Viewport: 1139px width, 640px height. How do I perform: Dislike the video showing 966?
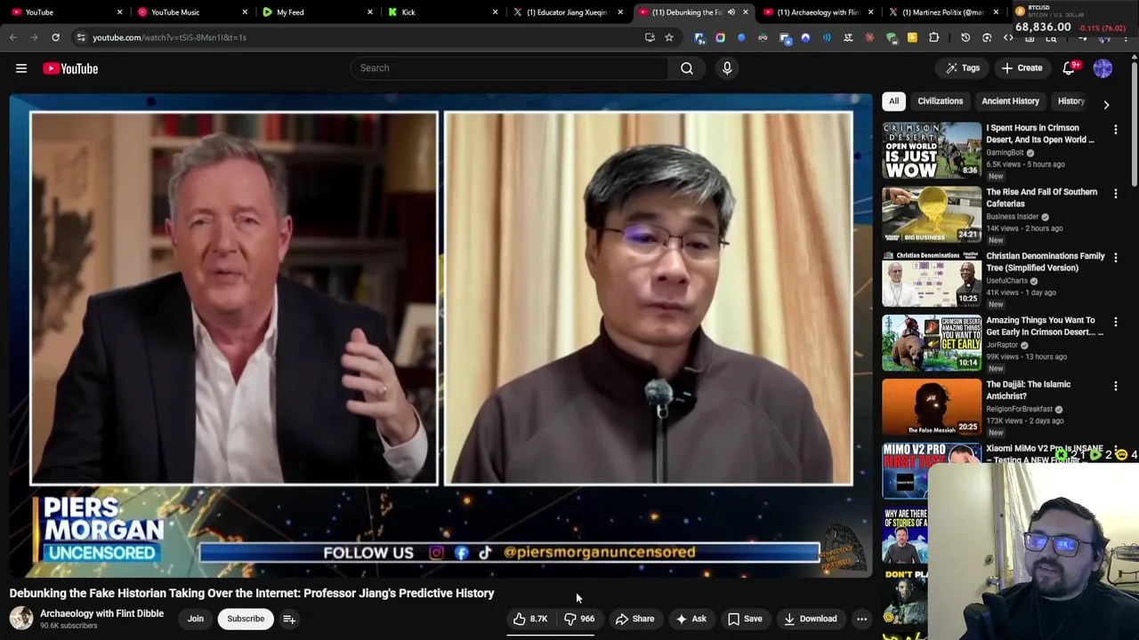tap(579, 619)
